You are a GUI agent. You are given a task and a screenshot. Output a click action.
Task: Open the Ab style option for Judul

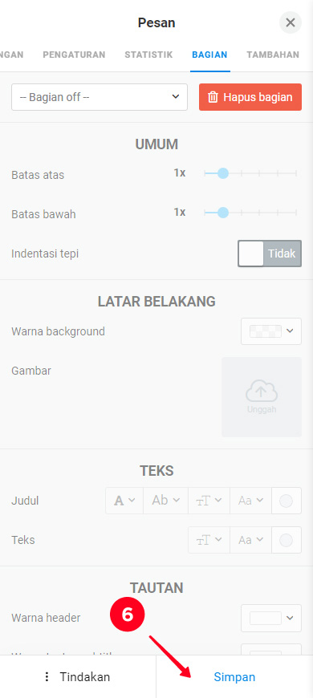click(165, 501)
